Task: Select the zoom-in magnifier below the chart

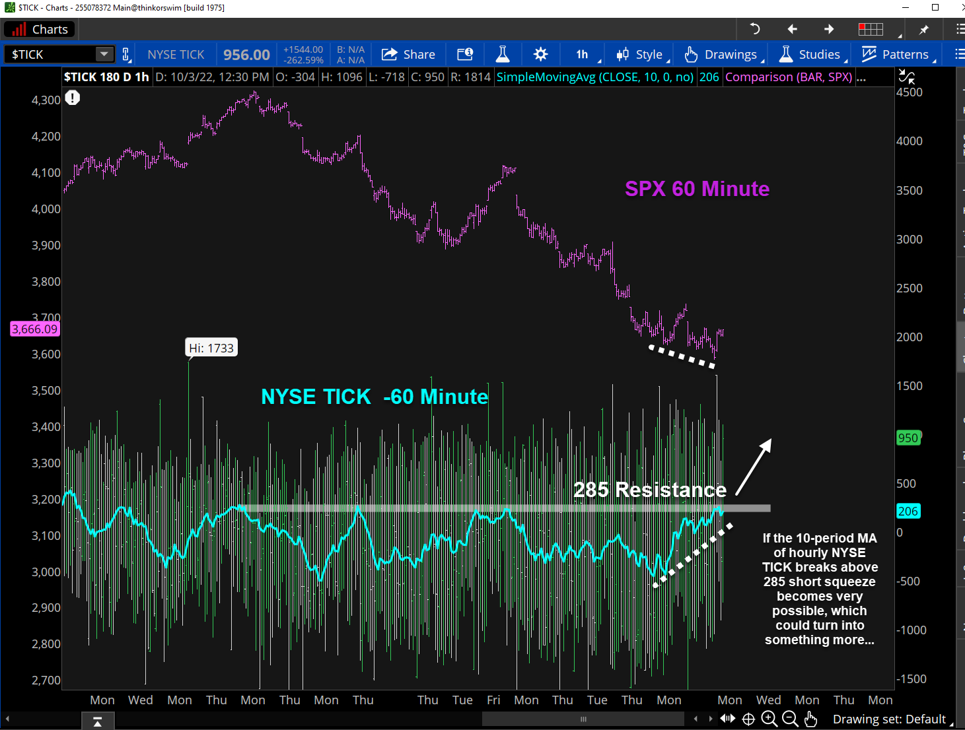Action: coord(769,719)
